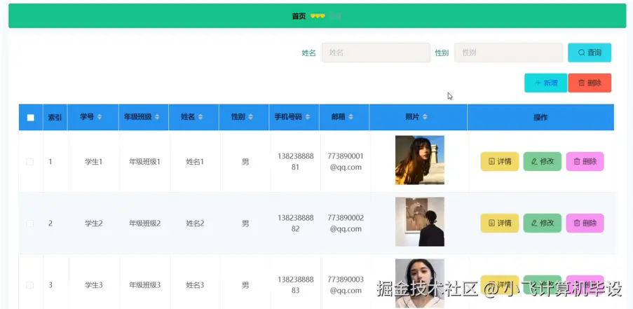Screen dimensions: 633x309
Task: Sort by the 年级班级 column arrows
Action: 157,117
